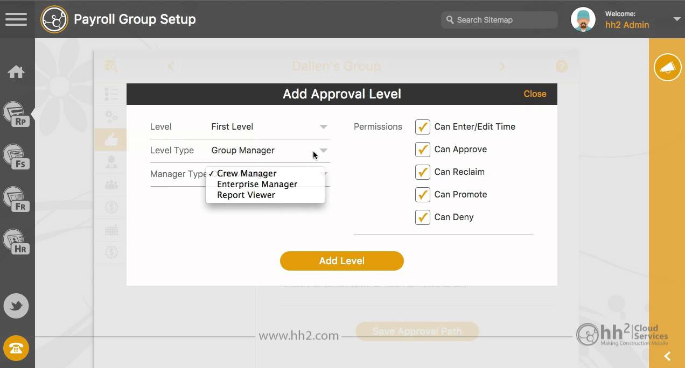Open the HR module in sidebar
This screenshot has height=368, width=685.
16,242
